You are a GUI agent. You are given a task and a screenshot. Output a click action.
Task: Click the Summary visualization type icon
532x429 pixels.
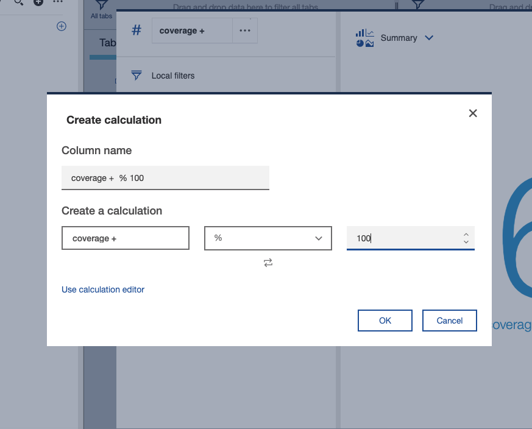[x=364, y=38]
